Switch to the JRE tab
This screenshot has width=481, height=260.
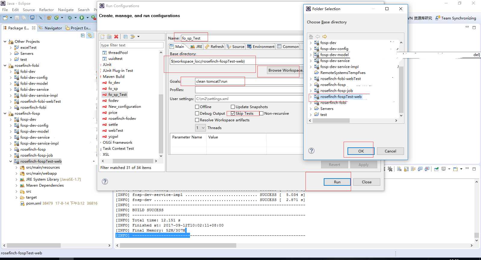pos(196,47)
